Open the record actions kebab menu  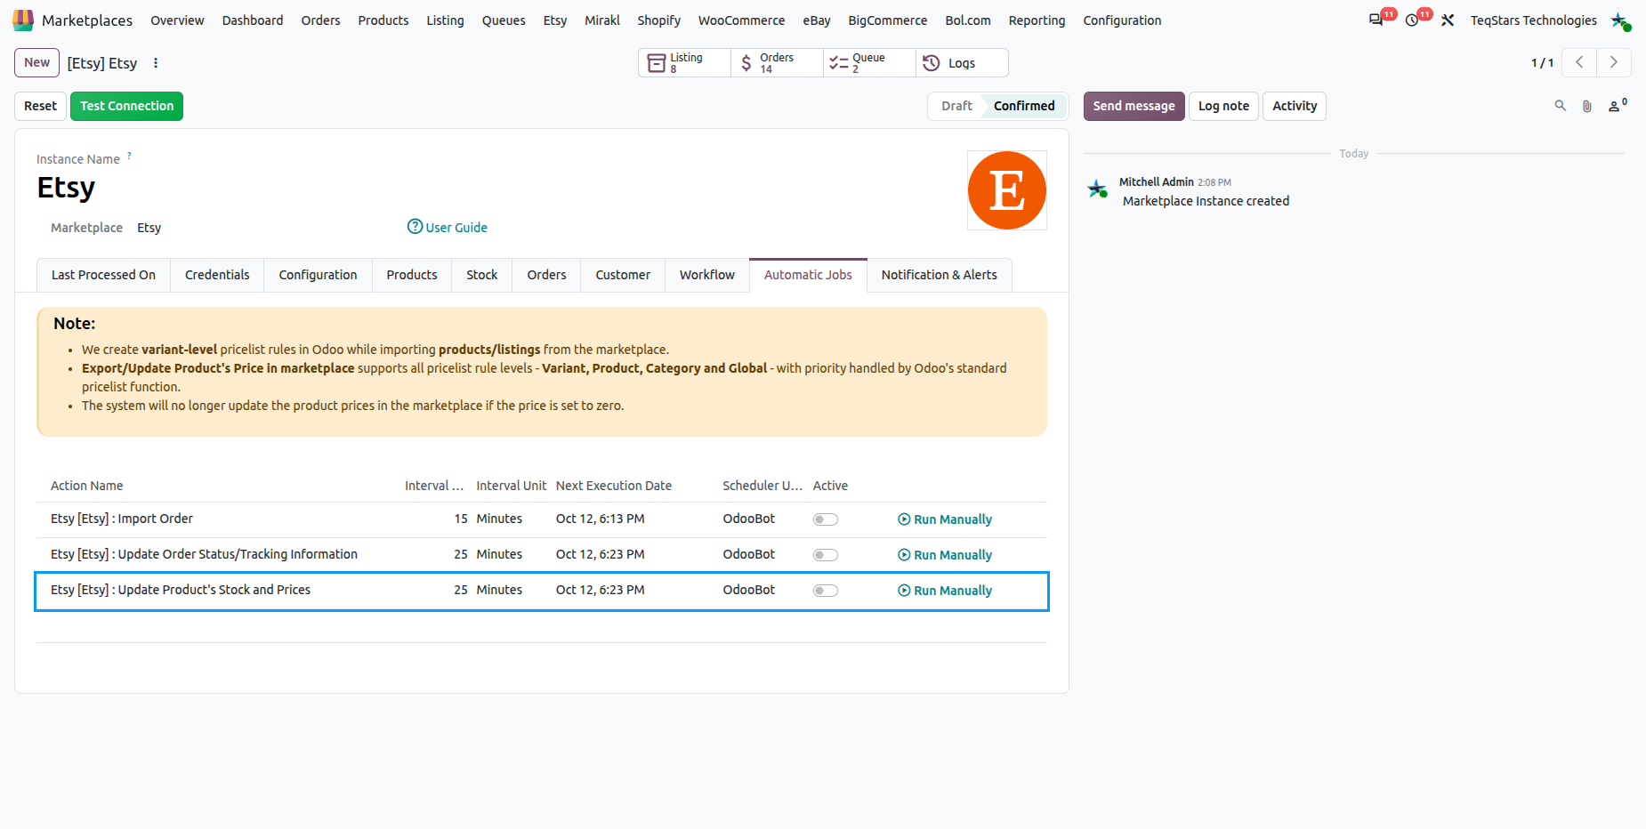pyautogui.click(x=156, y=63)
